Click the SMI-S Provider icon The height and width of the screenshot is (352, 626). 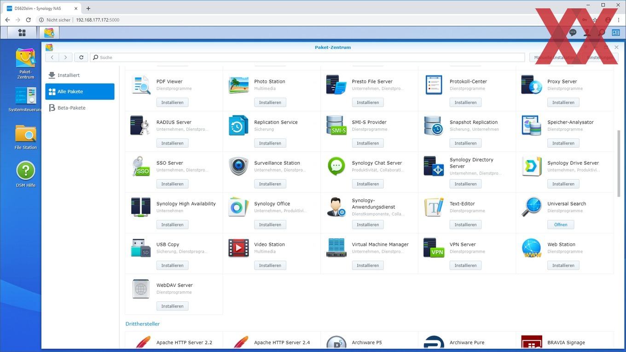click(x=336, y=126)
